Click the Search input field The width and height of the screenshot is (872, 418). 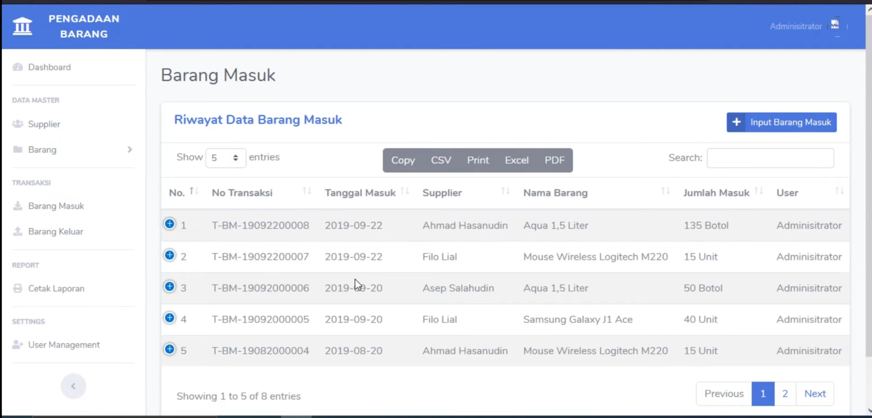(770, 158)
